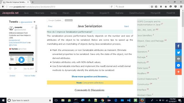The height and width of the screenshot is (103, 184).
Task: Share via Messenger icon
Action: pos(178,65)
